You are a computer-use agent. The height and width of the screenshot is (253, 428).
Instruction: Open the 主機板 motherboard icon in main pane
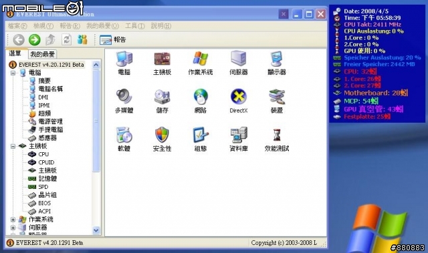coord(162,63)
